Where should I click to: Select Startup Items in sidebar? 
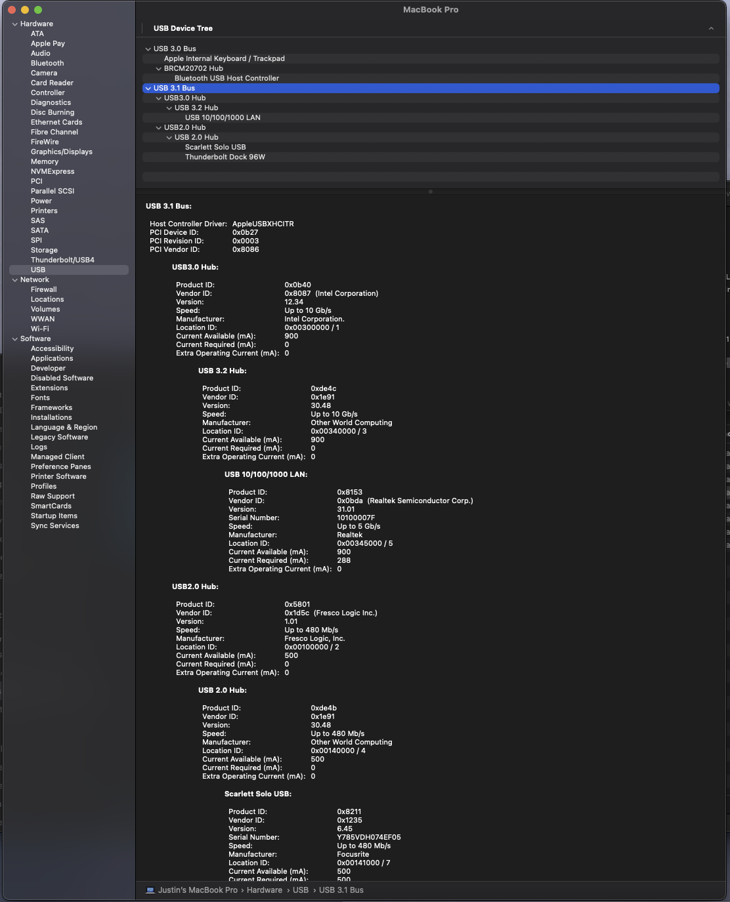54,516
